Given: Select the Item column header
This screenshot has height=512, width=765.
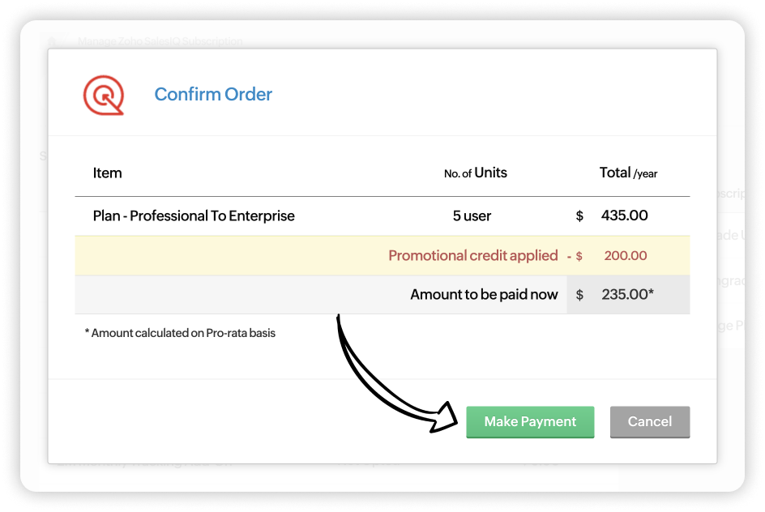Looking at the screenshot, I should 108,173.
